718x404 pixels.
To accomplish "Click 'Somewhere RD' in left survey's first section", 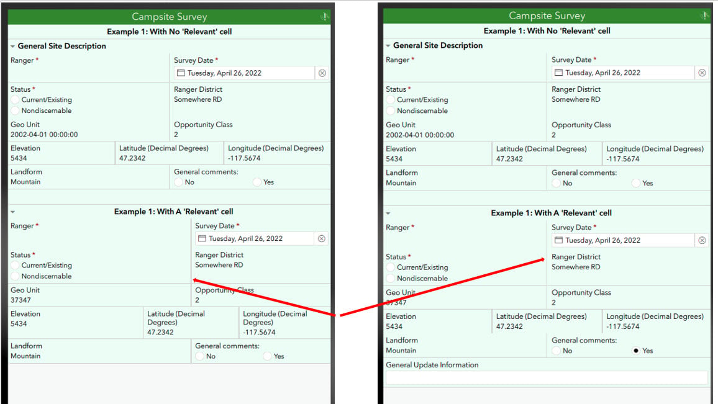I will coord(198,99).
